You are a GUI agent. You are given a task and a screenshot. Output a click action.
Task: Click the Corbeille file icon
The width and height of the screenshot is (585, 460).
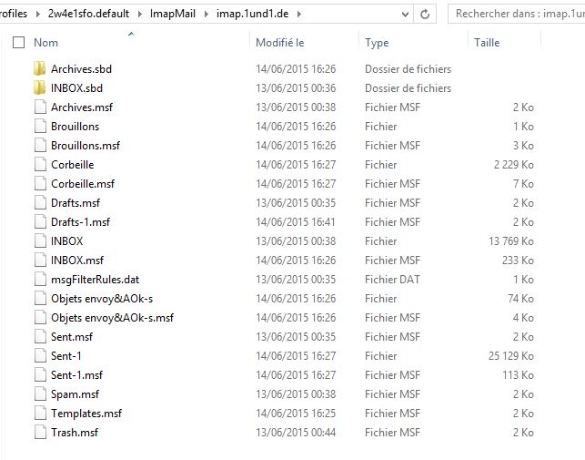[x=39, y=165]
